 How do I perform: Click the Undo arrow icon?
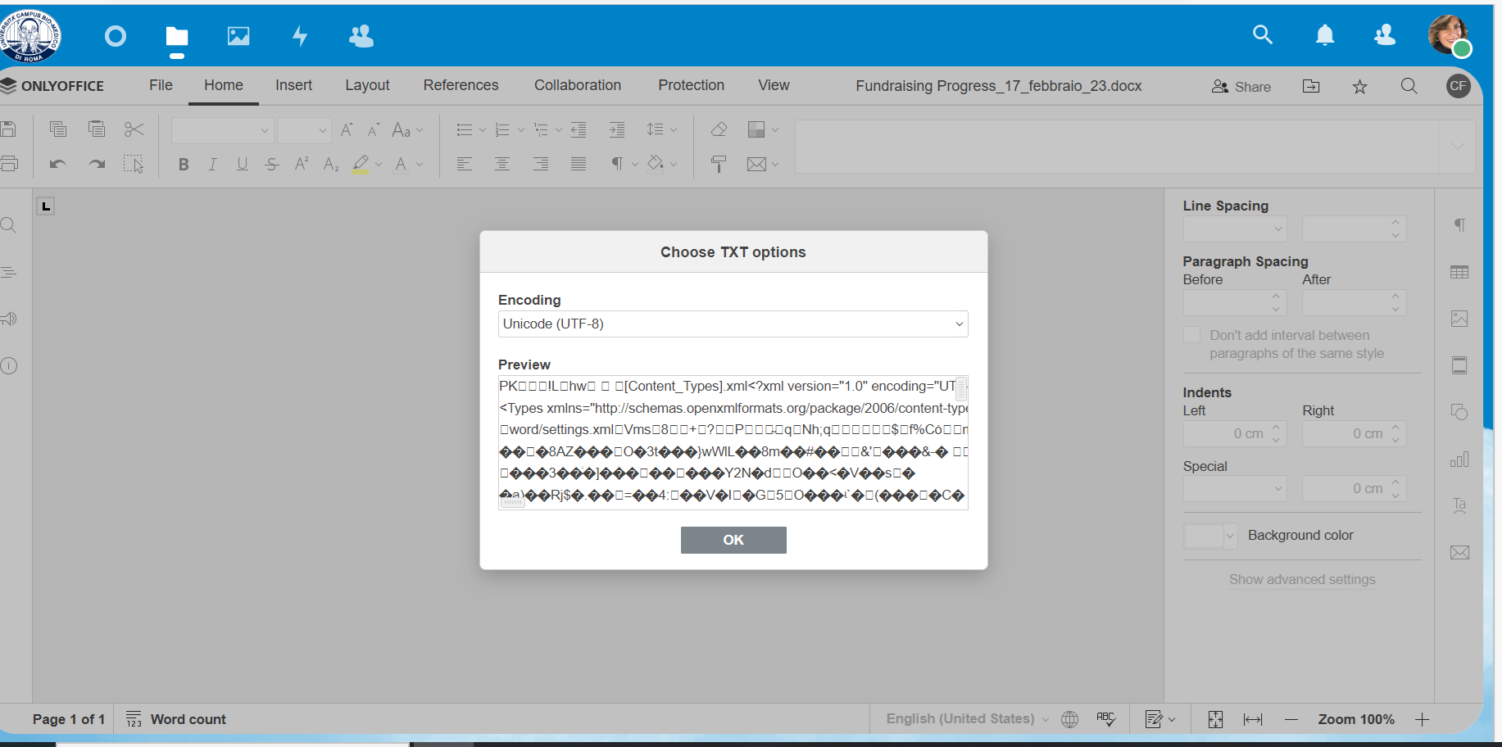point(57,164)
